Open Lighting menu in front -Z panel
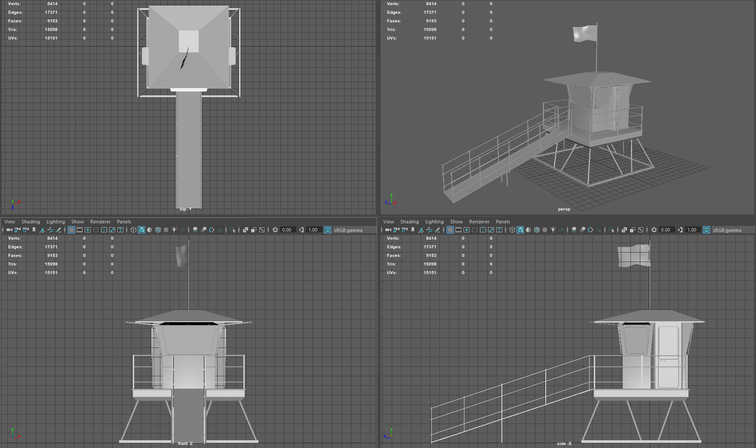Screen dimensions: 756x448 point(55,222)
